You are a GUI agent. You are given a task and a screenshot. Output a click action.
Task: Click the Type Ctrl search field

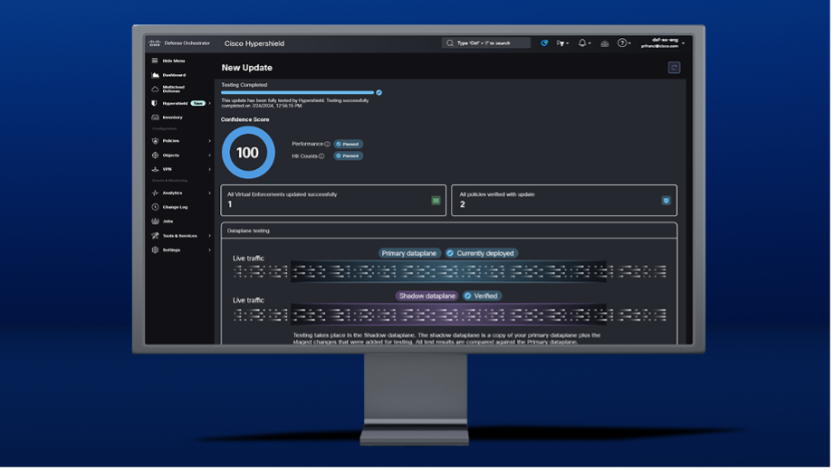click(x=486, y=43)
